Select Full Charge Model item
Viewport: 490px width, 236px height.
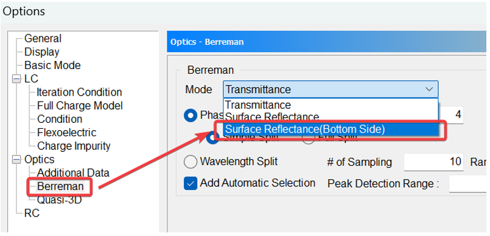[x=79, y=106]
